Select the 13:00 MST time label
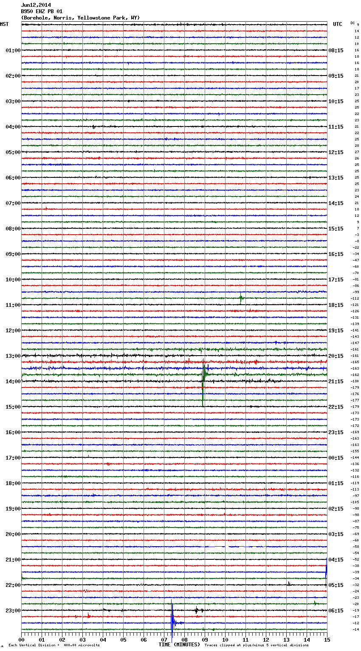 13,356
